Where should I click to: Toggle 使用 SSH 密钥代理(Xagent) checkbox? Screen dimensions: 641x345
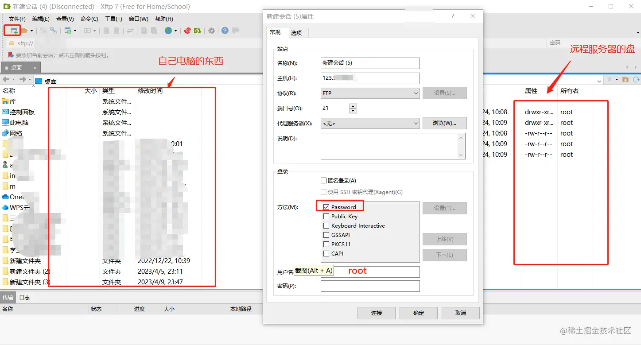324,192
